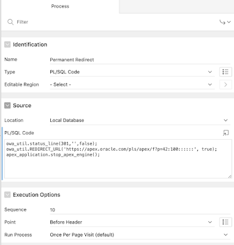Click the code area resize handle
234x245 pixels.
(230, 176)
